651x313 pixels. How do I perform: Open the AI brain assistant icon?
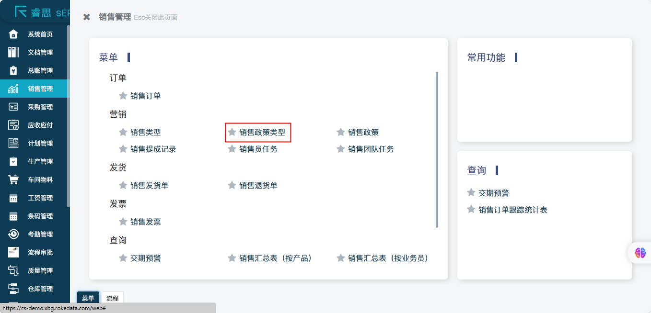coord(640,253)
